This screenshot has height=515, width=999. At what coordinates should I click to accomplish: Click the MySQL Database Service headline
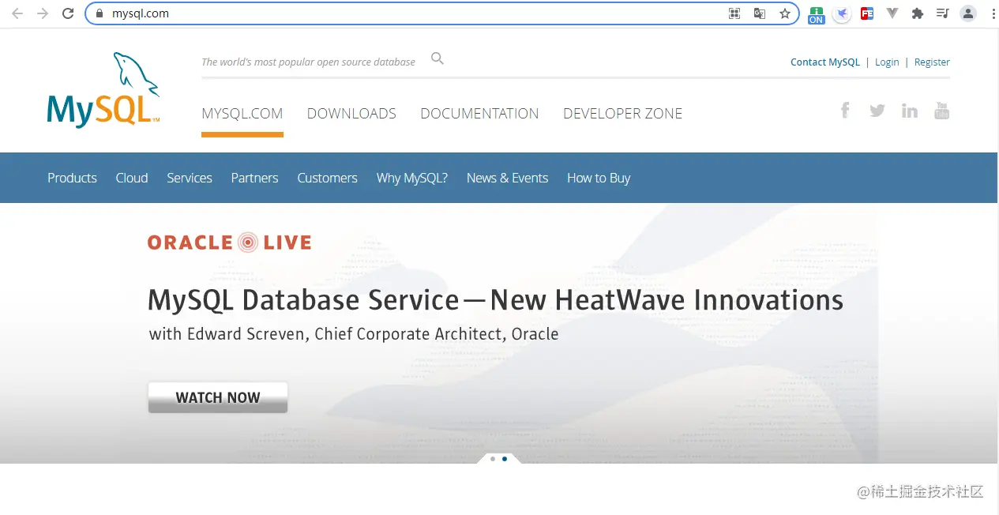coord(495,300)
